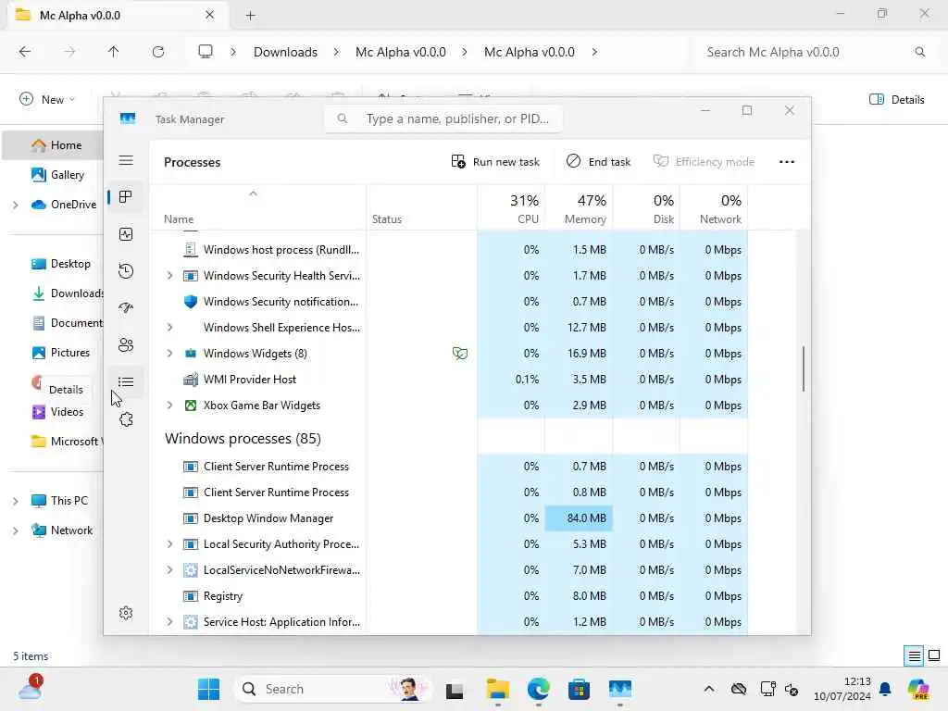
Task: Open Performance page in Task Manager sidebar
Action: pos(126,234)
